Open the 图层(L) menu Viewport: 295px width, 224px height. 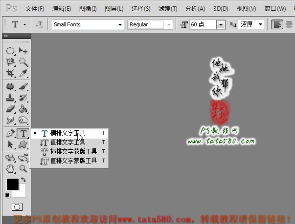pyautogui.click(x=114, y=9)
